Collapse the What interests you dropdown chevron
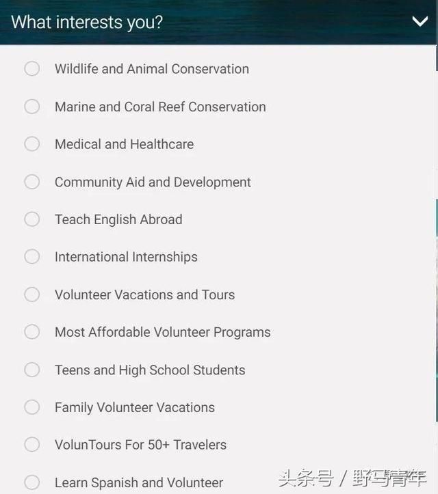This screenshot has width=438, height=494. [x=420, y=22]
